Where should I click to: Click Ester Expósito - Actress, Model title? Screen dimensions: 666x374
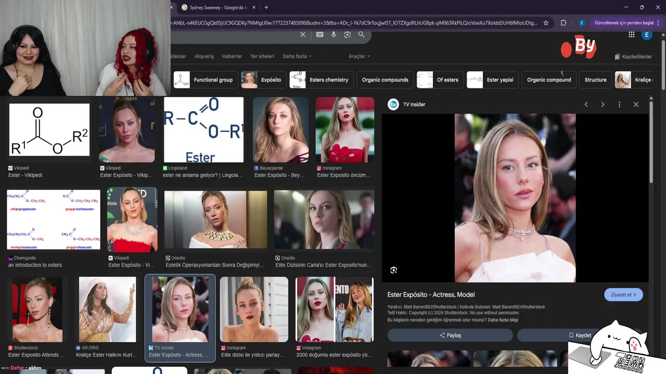click(x=431, y=295)
